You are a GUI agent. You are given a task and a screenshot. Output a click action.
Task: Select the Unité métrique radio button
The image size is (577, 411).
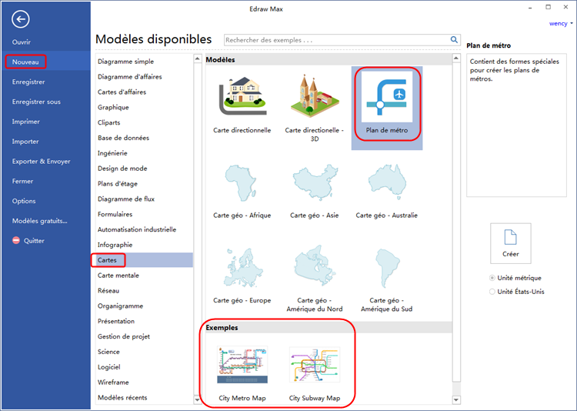[492, 278]
